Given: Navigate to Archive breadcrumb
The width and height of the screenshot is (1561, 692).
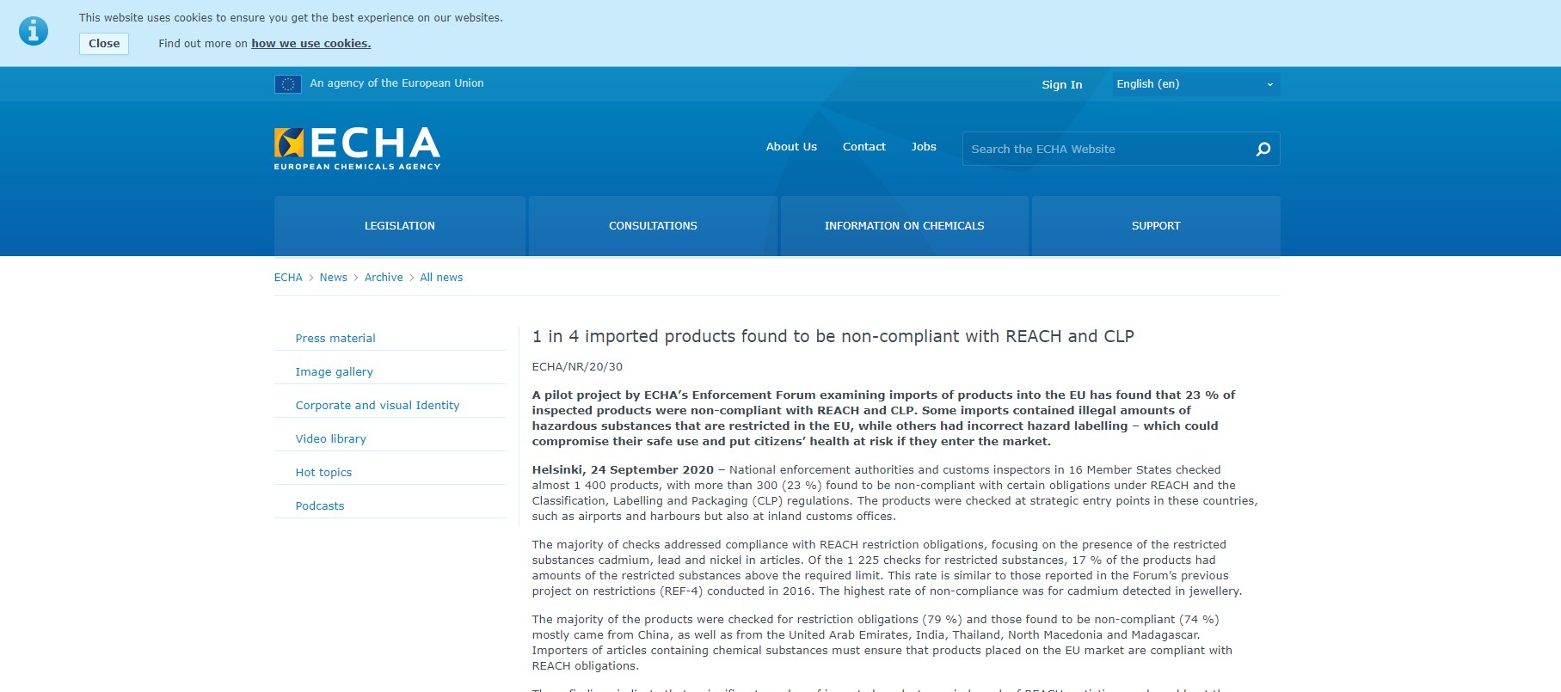Looking at the screenshot, I should (x=384, y=278).
